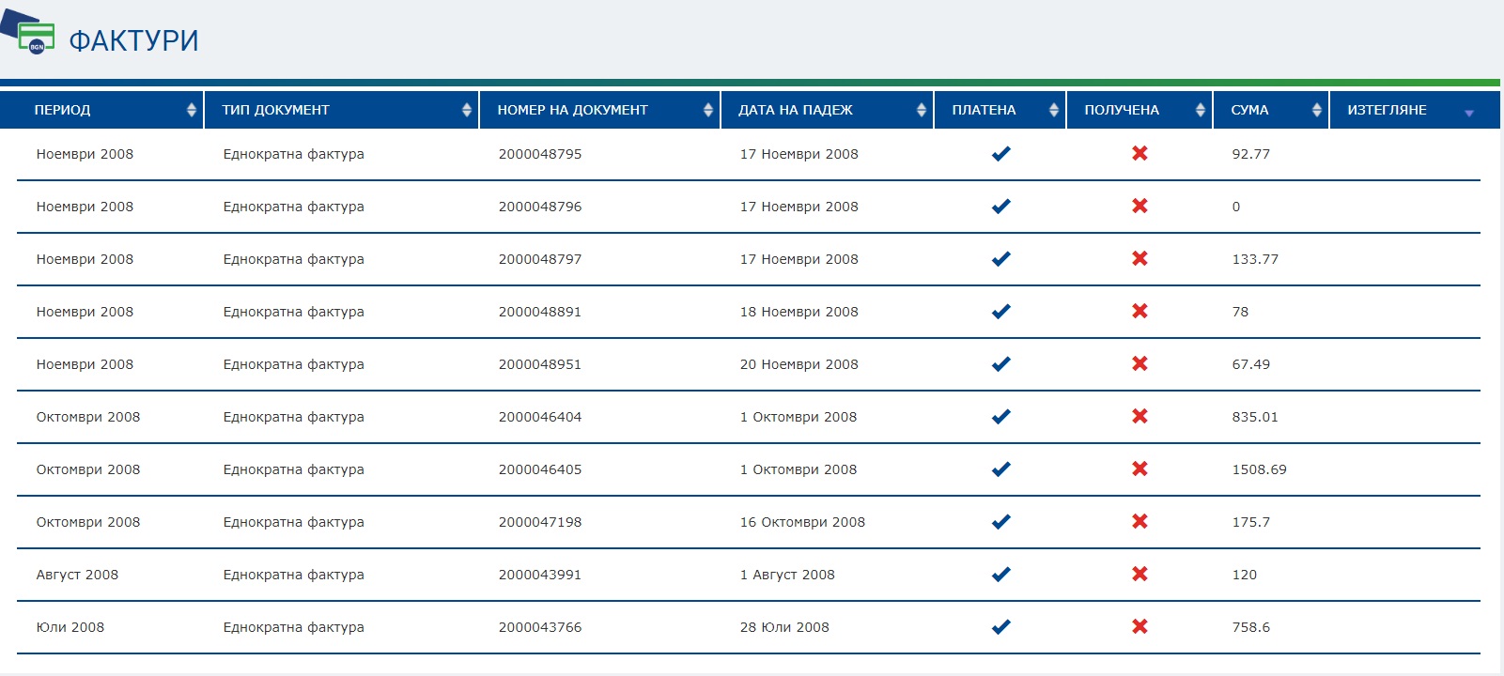
Task: Click paid checkmark for invoice 2000048891
Action: [x=1000, y=312]
